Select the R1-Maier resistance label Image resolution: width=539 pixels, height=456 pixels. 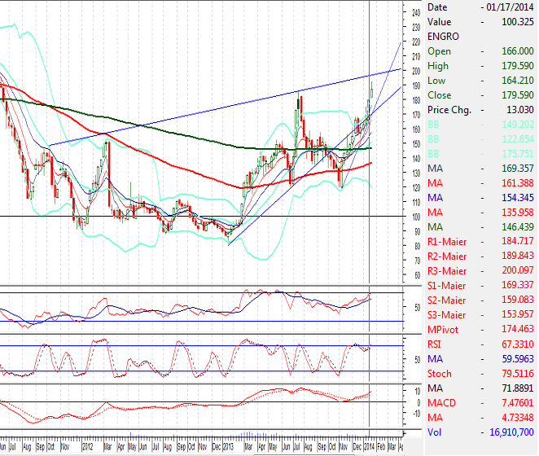[x=447, y=242]
